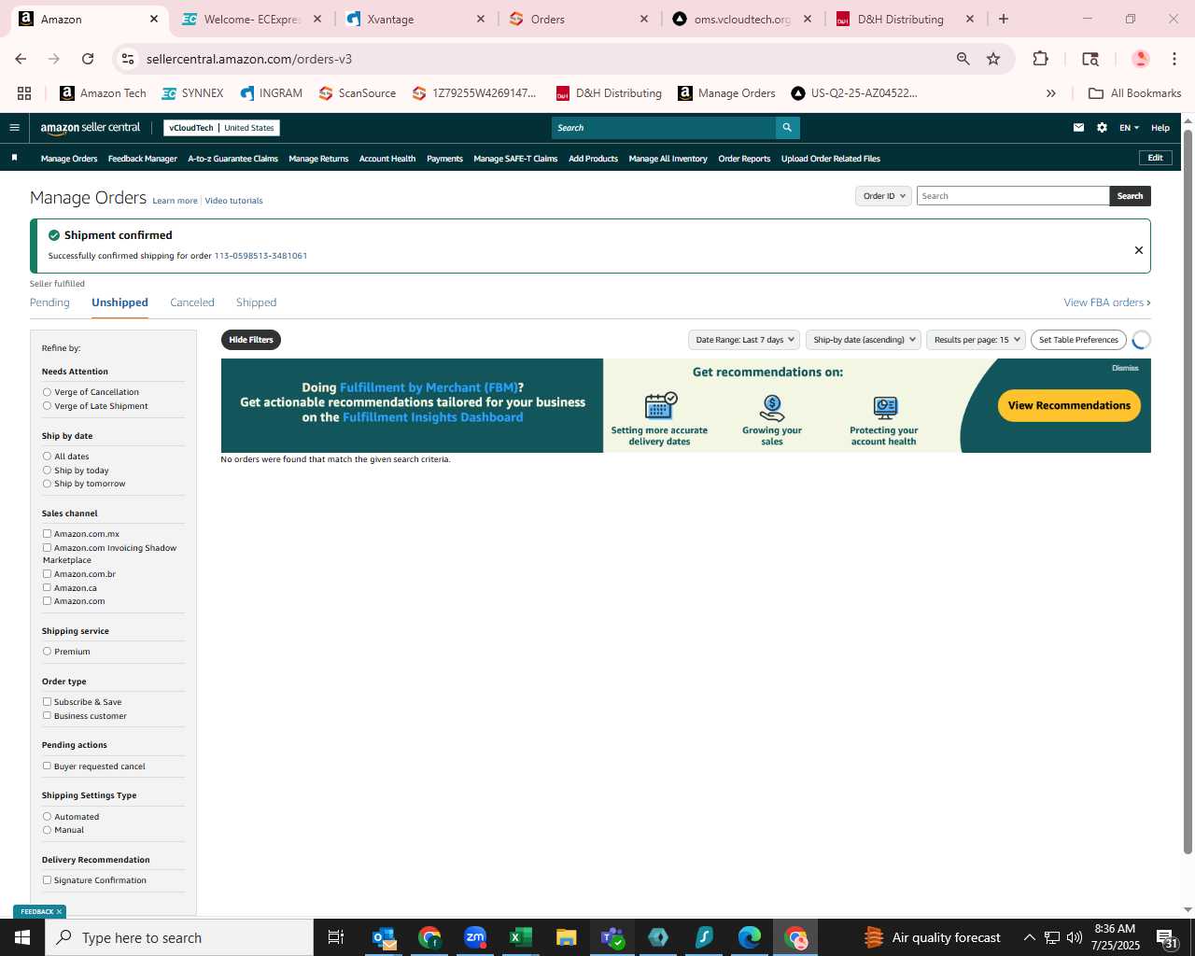Click the header Search input field
This screenshot has height=956, width=1195.
point(664,128)
